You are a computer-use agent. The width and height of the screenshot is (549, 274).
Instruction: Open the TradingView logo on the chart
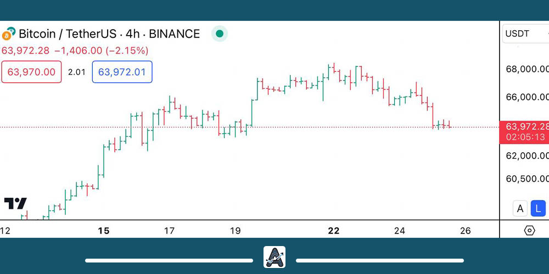click(15, 204)
